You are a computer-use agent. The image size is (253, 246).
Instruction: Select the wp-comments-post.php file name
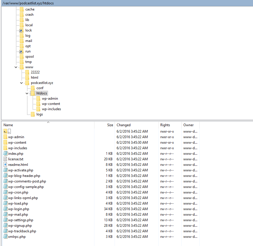click(x=27, y=181)
